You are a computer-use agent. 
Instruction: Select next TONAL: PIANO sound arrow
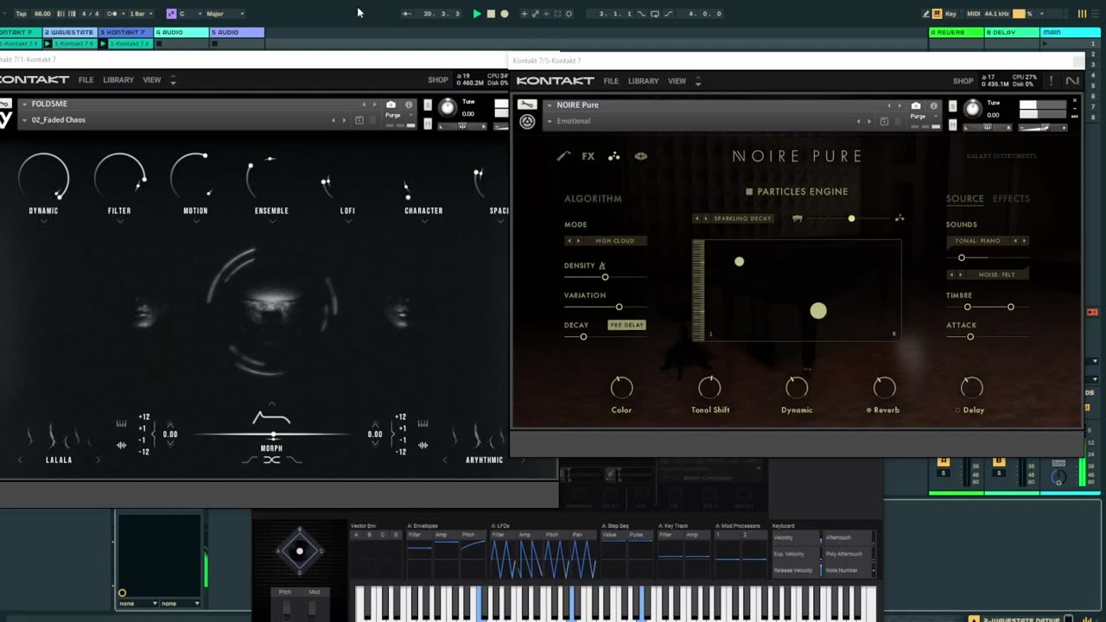coord(1024,241)
